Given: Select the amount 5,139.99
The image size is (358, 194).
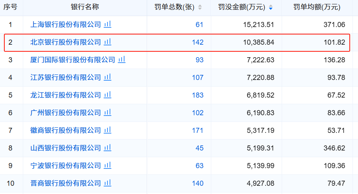Looking at the screenshot, I should 260,166.
